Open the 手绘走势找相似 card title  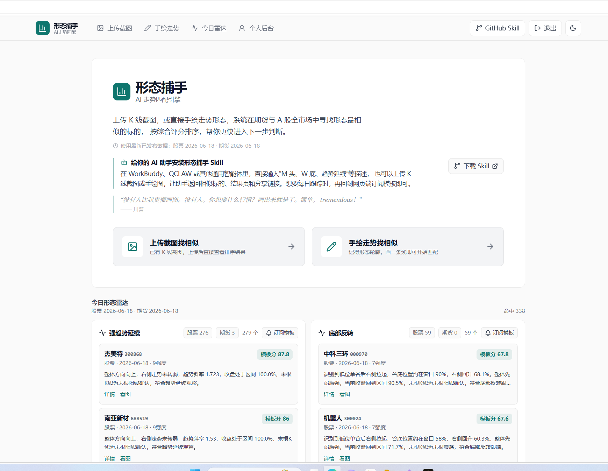click(x=373, y=243)
